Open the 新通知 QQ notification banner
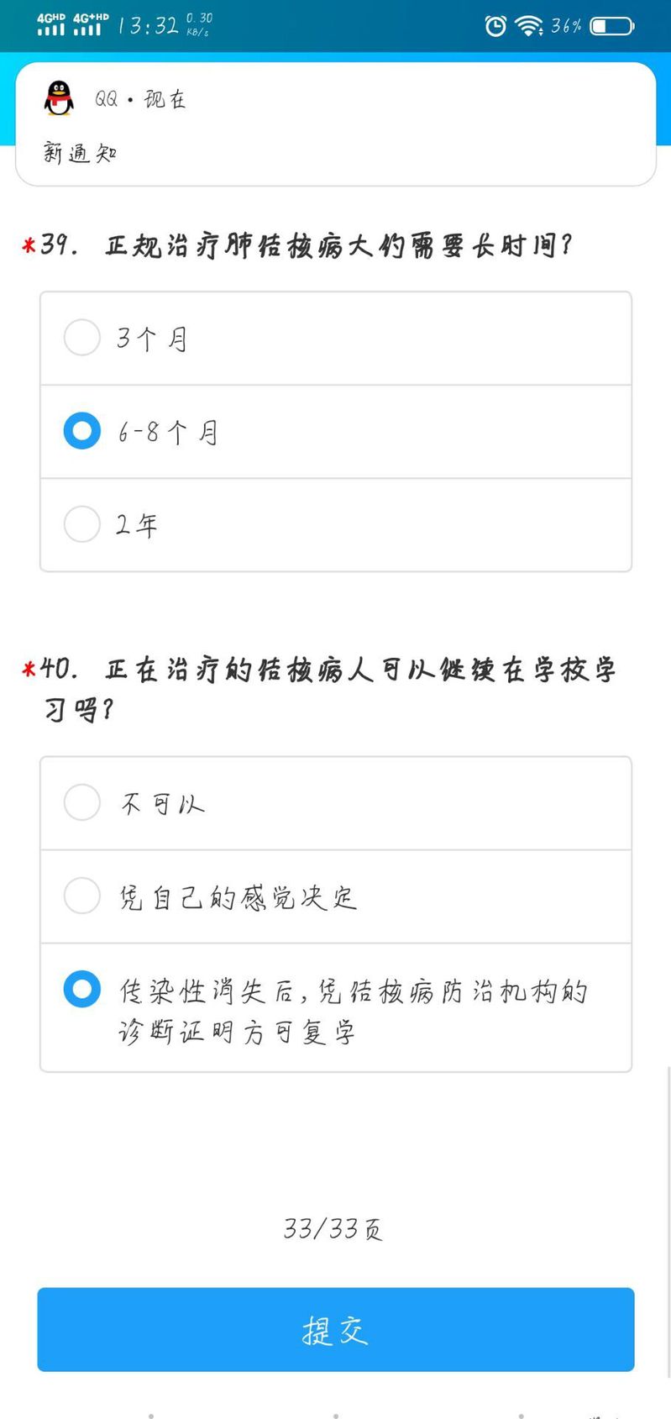 (x=335, y=126)
